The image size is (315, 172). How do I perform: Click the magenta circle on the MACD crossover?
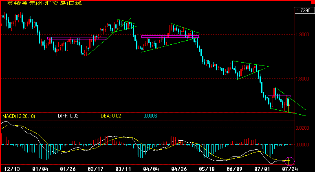[x=289, y=161]
